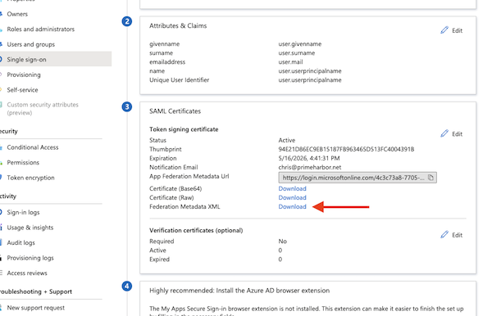The width and height of the screenshot is (492, 316).
Task: Click Unique User Identifier label
Action: point(179,80)
